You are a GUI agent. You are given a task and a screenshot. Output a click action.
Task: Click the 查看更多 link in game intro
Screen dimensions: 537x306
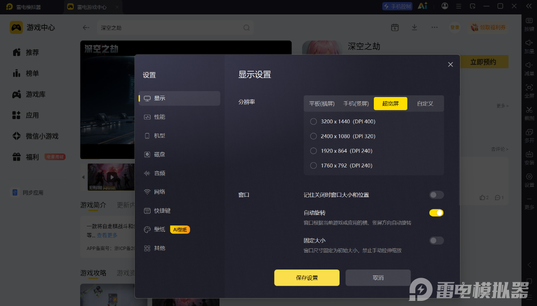tap(107, 235)
